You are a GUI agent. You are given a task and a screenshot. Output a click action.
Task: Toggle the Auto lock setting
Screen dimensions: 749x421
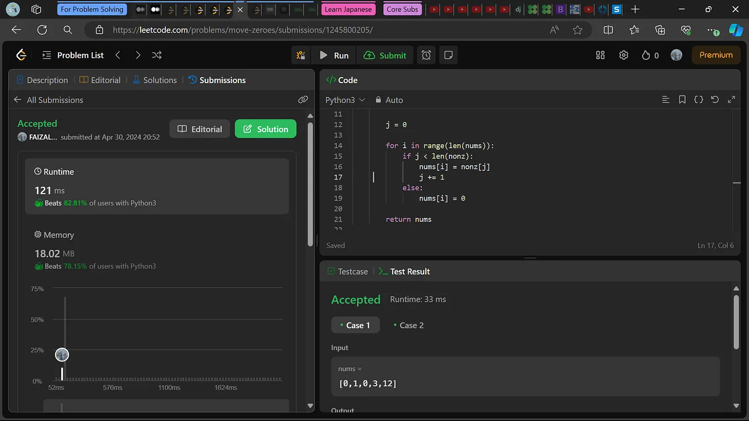(389, 100)
